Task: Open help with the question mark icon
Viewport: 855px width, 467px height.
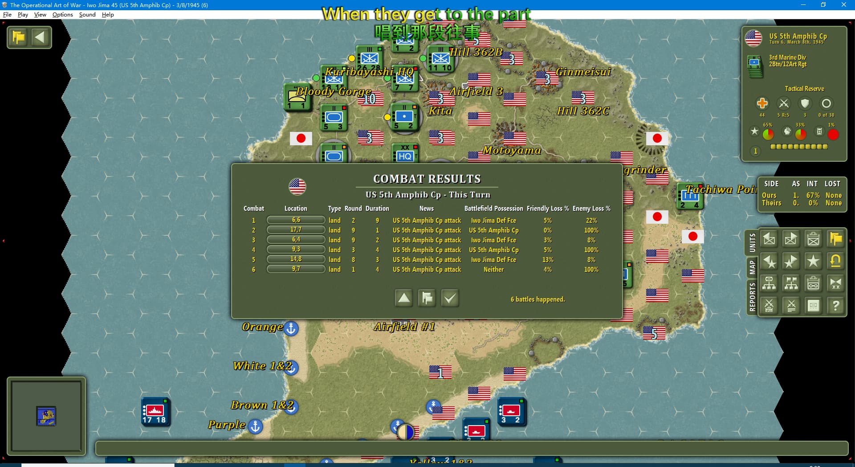Action: (x=835, y=306)
